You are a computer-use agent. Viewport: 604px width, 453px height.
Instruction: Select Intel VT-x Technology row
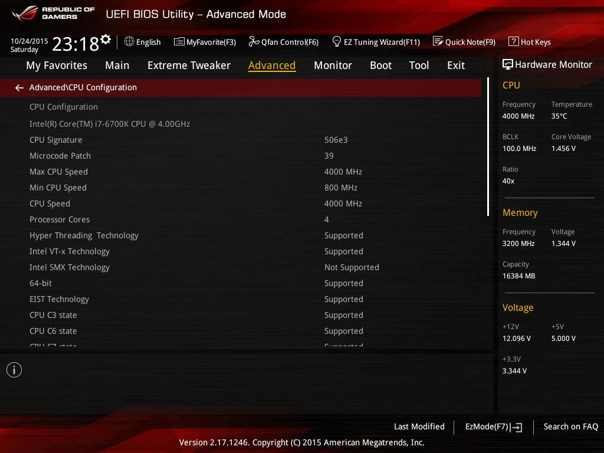coord(241,251)
